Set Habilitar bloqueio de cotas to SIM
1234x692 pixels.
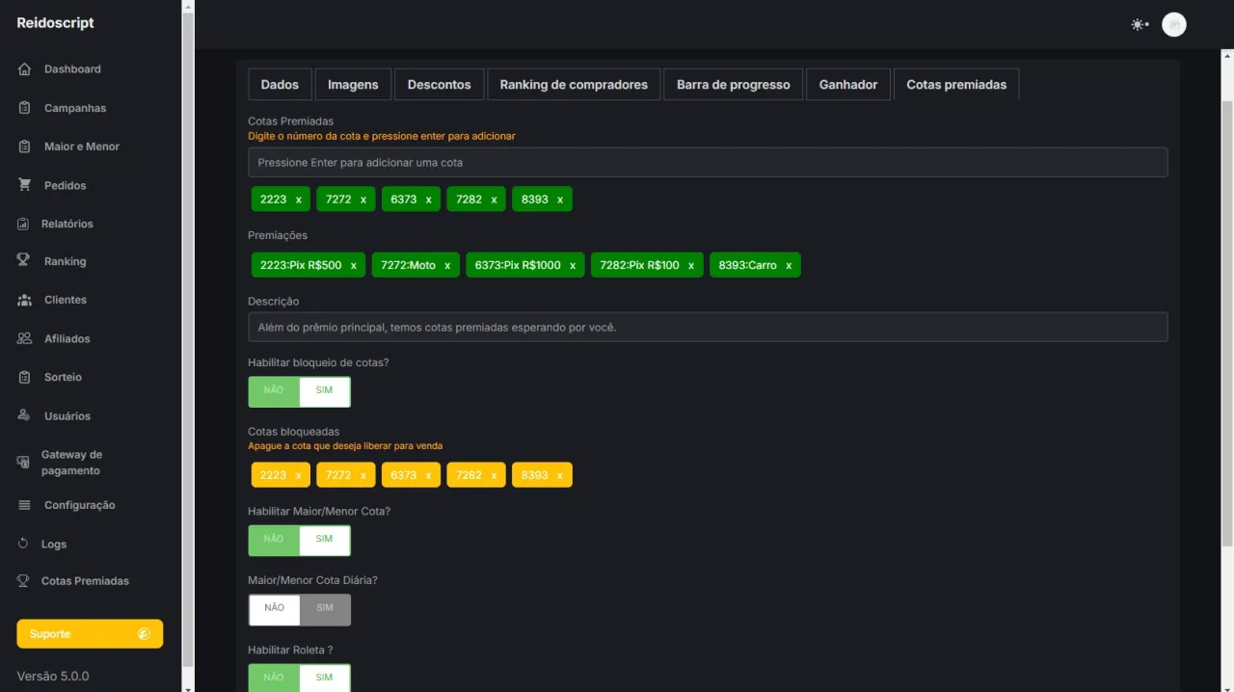point(325,391)
